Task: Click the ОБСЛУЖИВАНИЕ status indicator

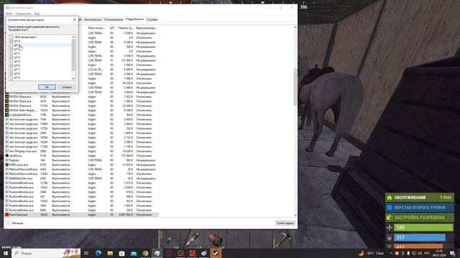Action: pos(420,198)
